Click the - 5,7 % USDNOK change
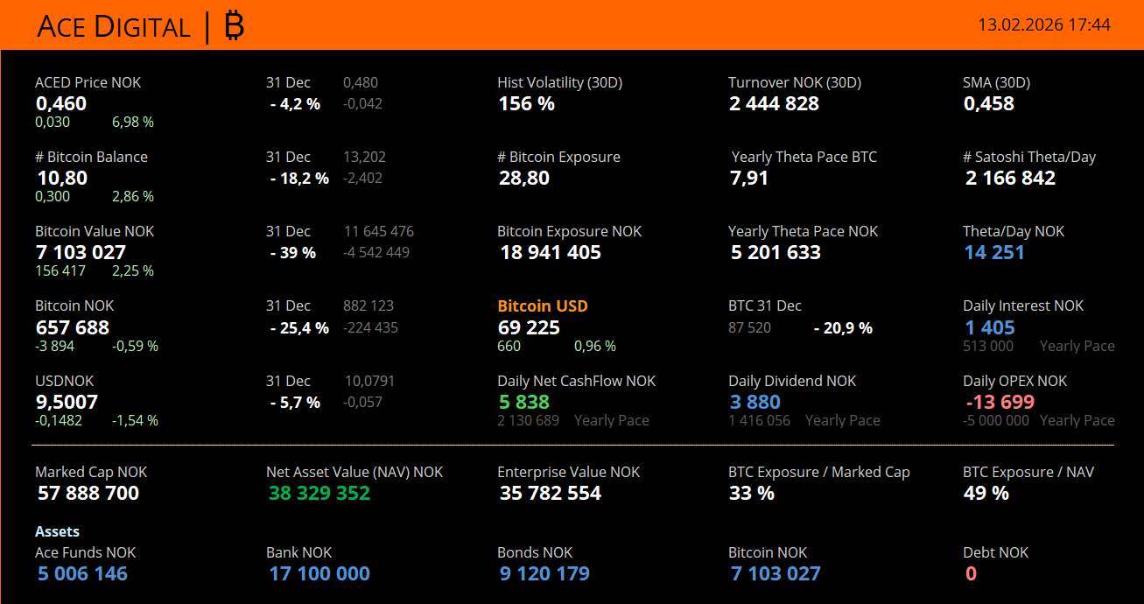The height and width of the screenshot is (604, 1144). pos(295,402)
